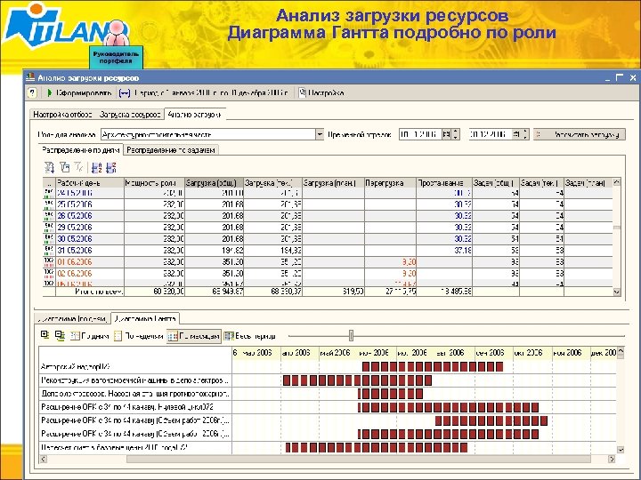641x480 pixels.
Task: Show Весь период in Gantt chart
Action: pyautogui.click(x=250, y=336)
